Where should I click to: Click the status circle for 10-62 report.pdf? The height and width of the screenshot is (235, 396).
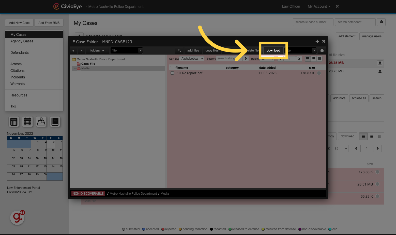319,73
